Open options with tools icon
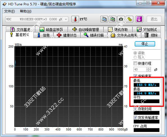Viewport: 167px width, 137px height. click(129, 19)
